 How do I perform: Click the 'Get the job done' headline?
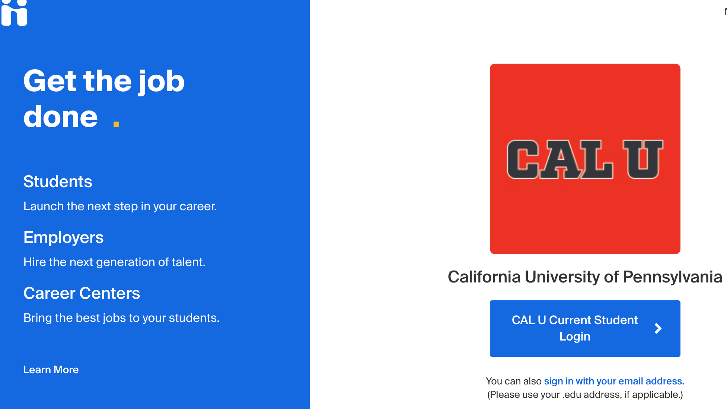(x=104, y=99)
